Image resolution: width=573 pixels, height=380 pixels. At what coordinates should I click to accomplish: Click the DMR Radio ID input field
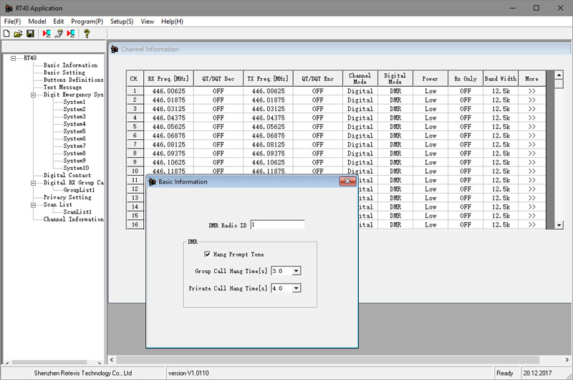(277, 225)
